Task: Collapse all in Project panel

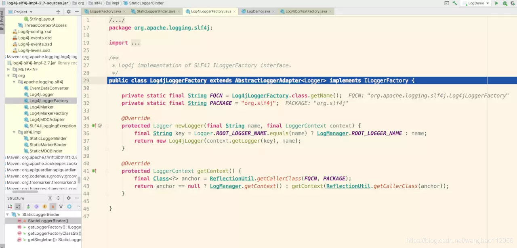Action: click(x=58, y=12)
